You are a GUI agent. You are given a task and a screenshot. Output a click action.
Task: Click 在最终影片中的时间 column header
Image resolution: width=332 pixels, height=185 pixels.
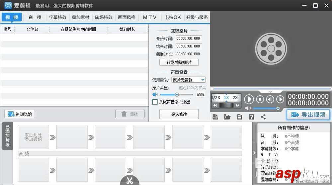78,29
